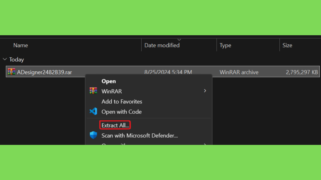The image size is (321, 180).
Task: Choose Scan with Microsoft Defender...
Action: click(139, 136)
